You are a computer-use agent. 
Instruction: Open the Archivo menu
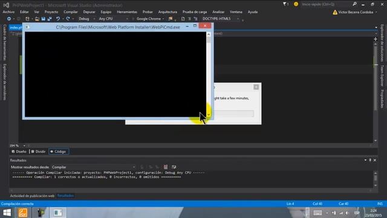pyautogui.click(x=8, y=12)
